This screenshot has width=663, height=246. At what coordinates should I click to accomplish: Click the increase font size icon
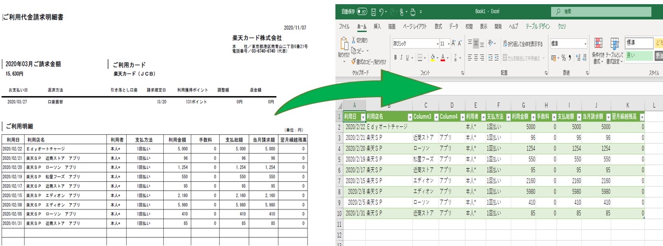pyautogui.click(x=454, y=43)
